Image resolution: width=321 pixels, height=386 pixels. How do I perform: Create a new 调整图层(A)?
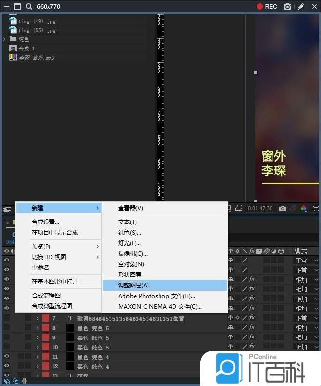pos(164,286)
